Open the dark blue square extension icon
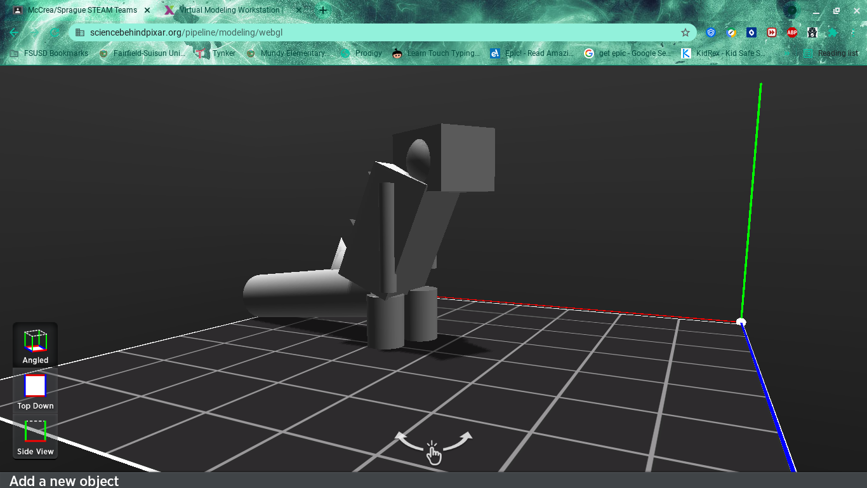This screenshot has height=488, width=867. (x=751, y=32)
